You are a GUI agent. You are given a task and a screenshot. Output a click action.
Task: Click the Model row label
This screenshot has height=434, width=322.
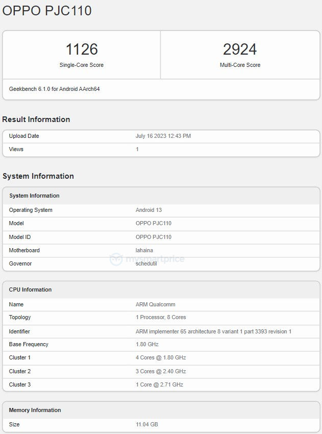tap(16, 223)
